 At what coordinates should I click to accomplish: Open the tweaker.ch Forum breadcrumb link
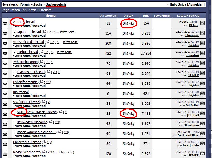point(16,4)
